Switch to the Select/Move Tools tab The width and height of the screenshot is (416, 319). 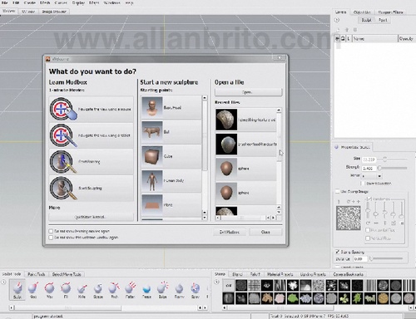(67, 274)
